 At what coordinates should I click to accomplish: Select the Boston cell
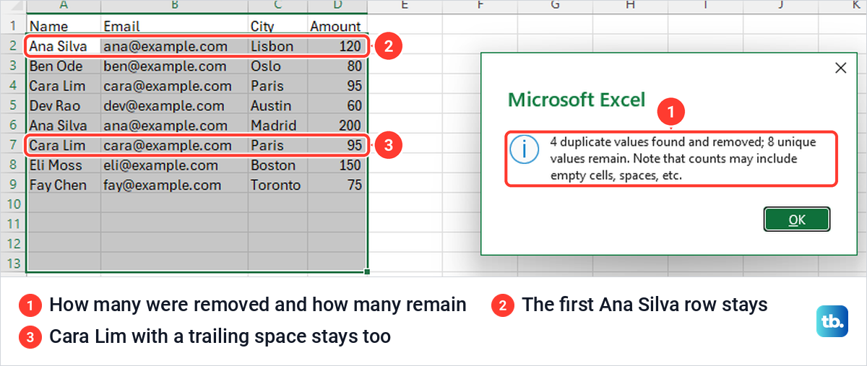click(277, 165)
